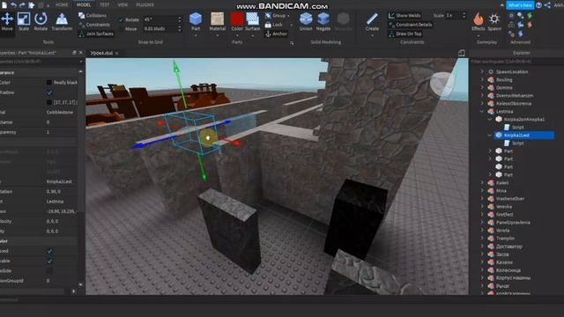Switch to the MODEL ribbon tab
564x317 pixels.
pos(84,5)
